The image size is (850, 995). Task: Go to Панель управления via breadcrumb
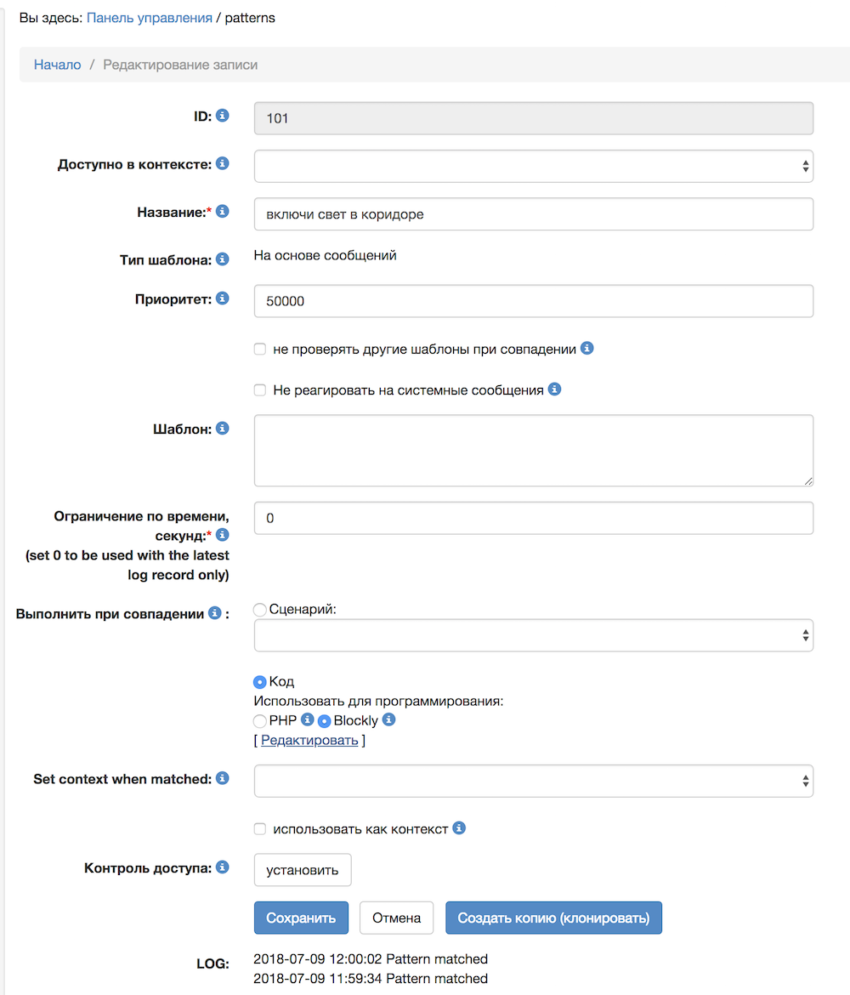tap(150, 17)
